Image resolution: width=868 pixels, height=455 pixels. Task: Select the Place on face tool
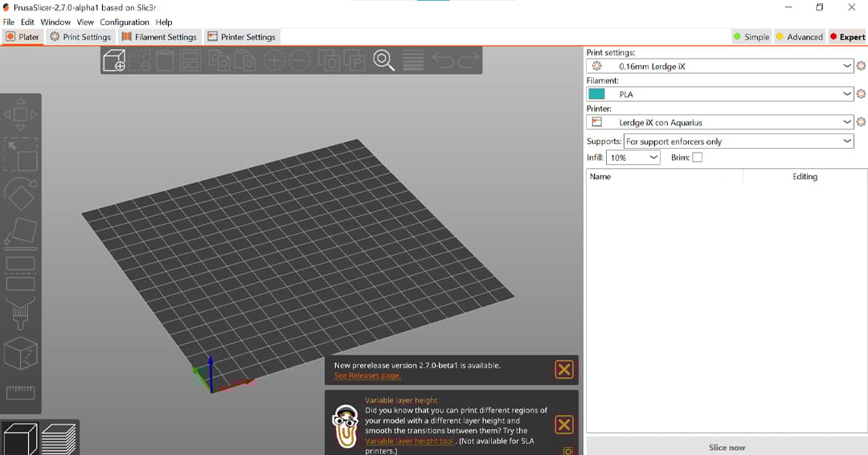point(20,233)
